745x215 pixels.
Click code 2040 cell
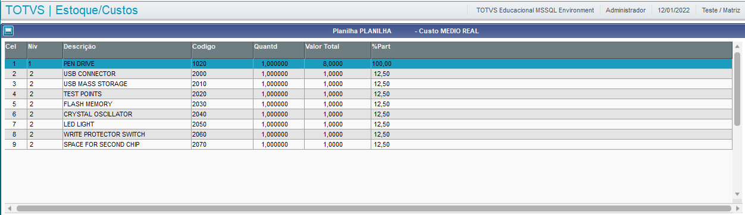click(223, 114)
